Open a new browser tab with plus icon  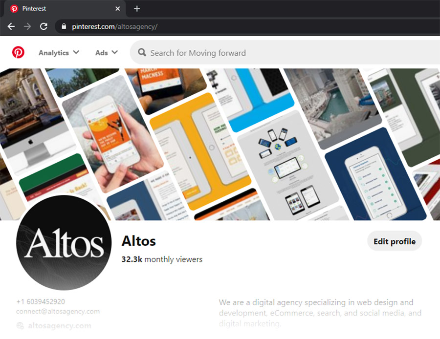[137, 9]
